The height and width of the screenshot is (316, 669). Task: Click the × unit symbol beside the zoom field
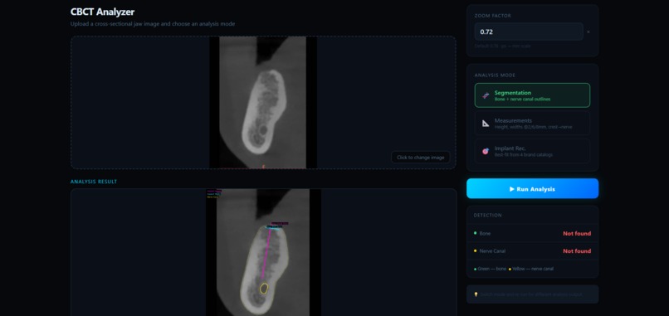click(x=588, y=32)
